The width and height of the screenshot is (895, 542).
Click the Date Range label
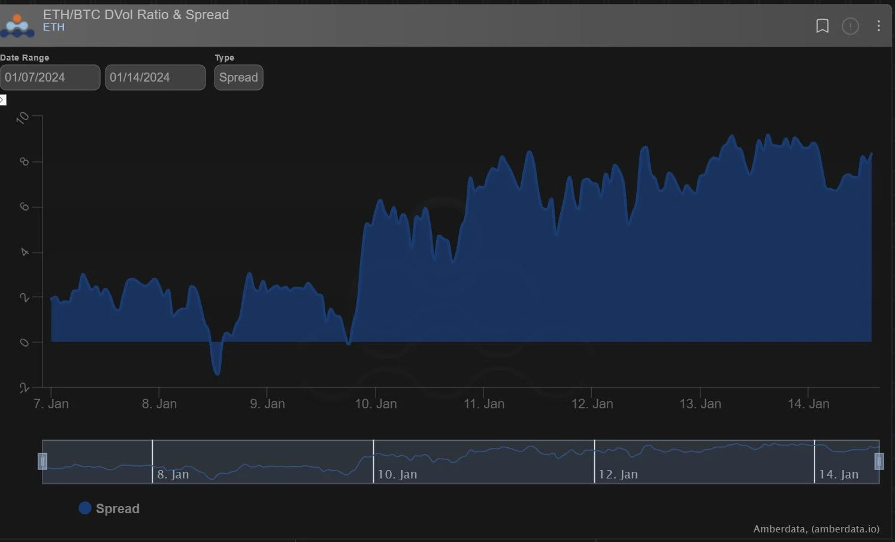pos(25,58)
